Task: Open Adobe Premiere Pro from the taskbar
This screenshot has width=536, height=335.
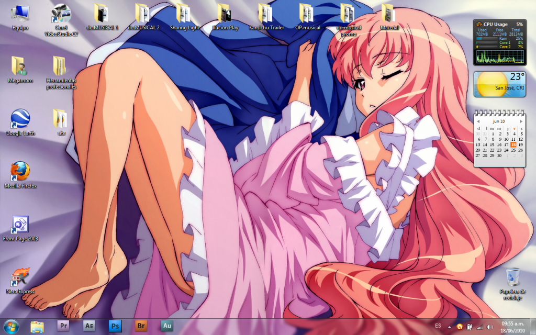Action: coord(63,326)
